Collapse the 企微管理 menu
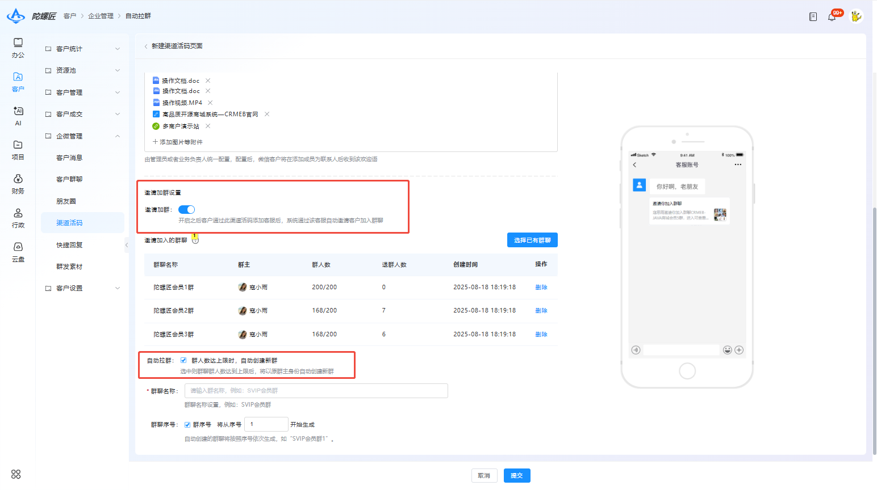 83,136
